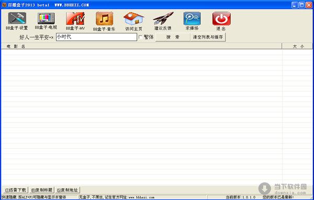Open BB盒子-电视 TV icon

click(46, 18)
